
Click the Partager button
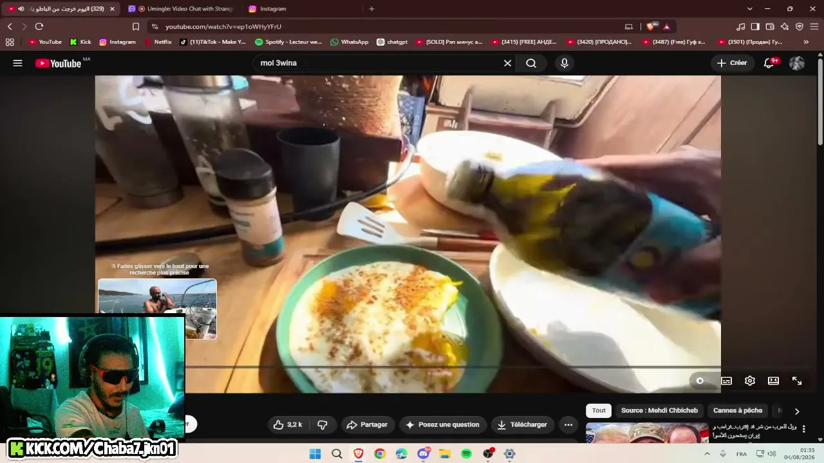[x=367, y=424]
